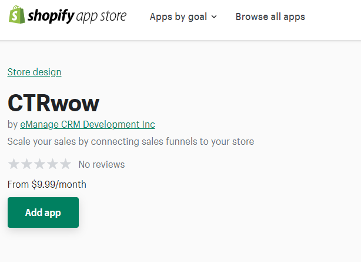This screenshot has height=269, width=361.
Task: Click the Scale your sales tagline text
Action: click(131, 141)
